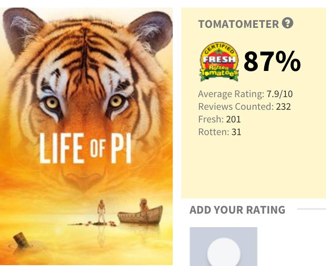
Task: Click the ADD YOUR RATING heading
Action: [x=237, y=210]
